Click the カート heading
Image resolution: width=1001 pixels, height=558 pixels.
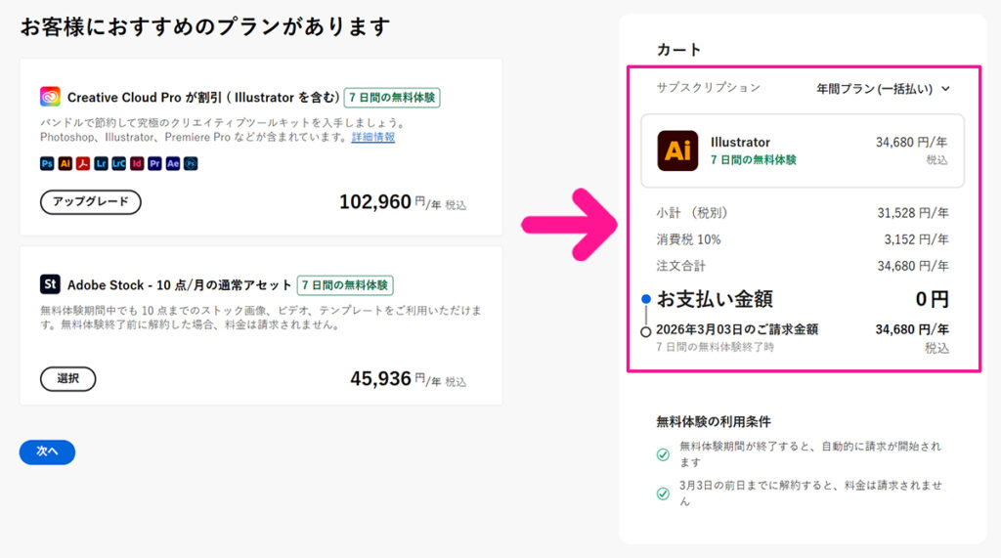click(678, 50)
